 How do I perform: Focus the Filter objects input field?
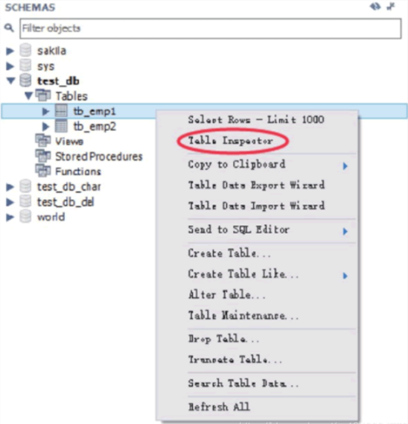point(210,28)
